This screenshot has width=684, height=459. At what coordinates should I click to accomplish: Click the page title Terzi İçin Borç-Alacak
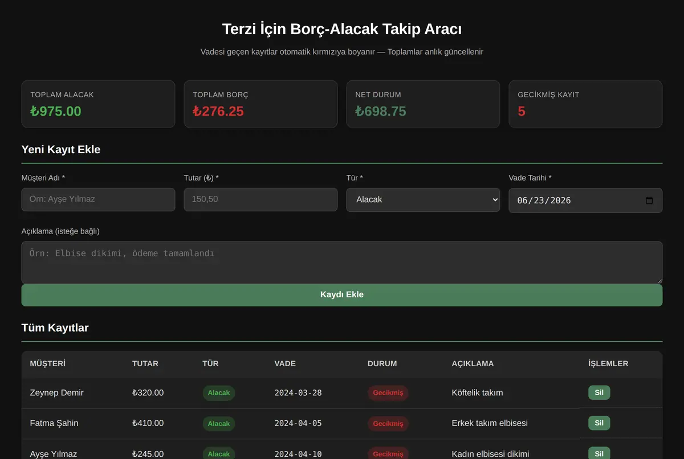(342, 29)
